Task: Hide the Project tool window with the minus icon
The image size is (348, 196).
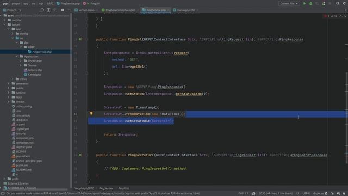Action: 69,10
